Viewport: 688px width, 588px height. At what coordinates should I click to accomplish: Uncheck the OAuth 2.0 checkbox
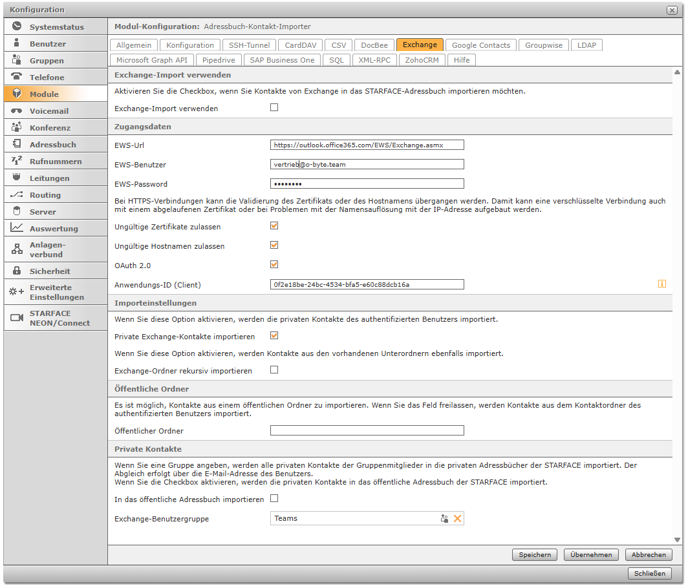(274, 264)
